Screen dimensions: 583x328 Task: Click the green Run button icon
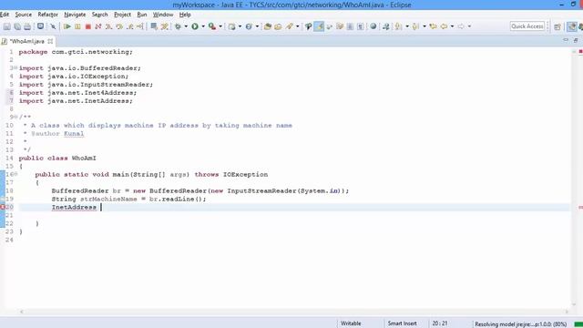click(194, 26)
